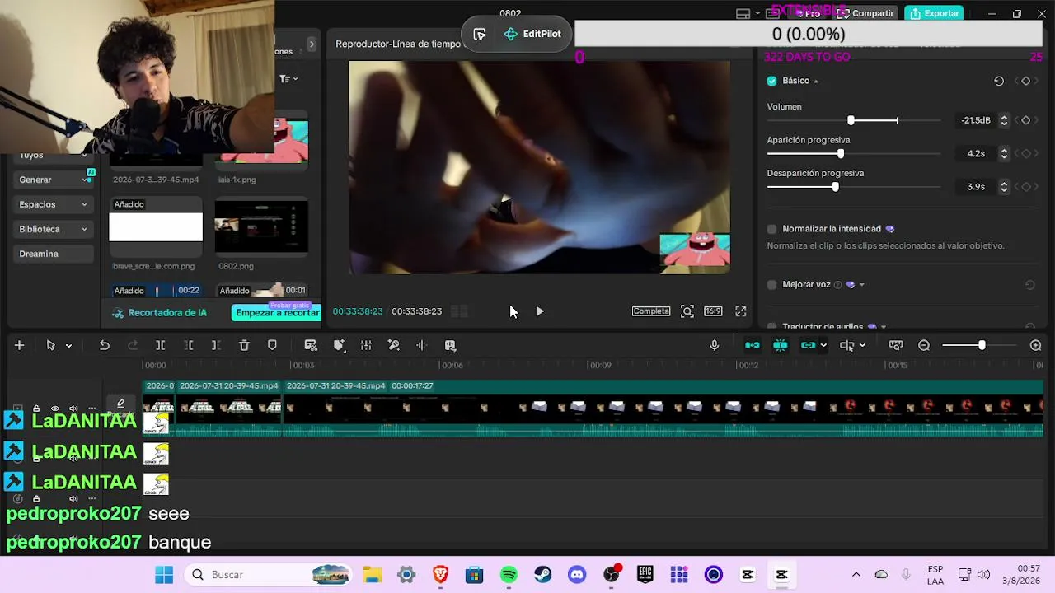
Task: Add a keyframe for Volumen
Action: pyautogui.click(x=1026, y=120)
